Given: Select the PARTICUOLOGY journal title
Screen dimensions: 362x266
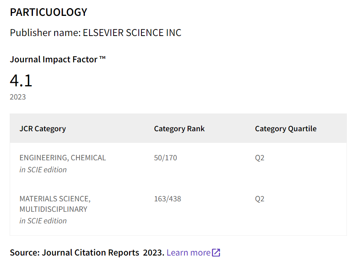Looking at the screenshot, I should click(48, 12).
